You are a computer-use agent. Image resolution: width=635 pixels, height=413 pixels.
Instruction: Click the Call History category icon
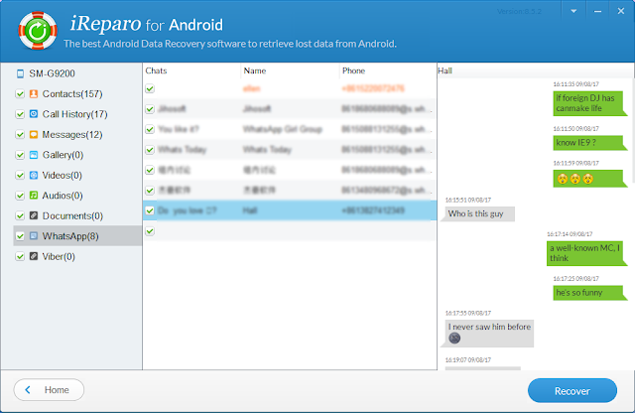click(x=34, y=114)
